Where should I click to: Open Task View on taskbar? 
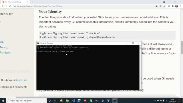click(x=55, y=100)
